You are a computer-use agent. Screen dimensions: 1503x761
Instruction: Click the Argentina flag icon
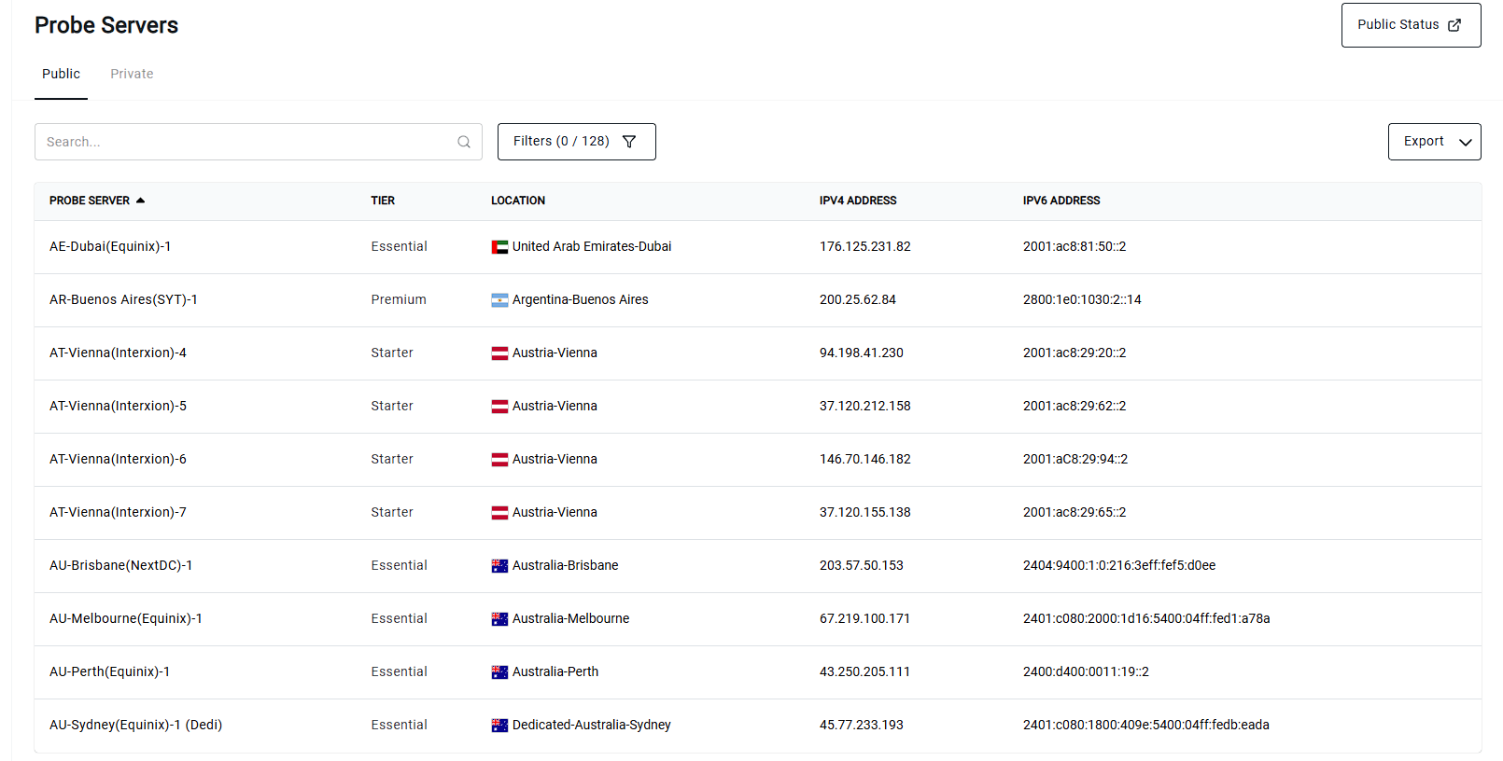click(499, 300)
